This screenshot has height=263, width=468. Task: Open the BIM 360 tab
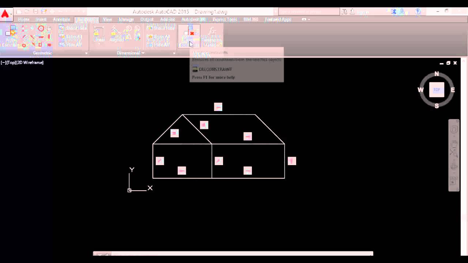click(x=251, y=19)
